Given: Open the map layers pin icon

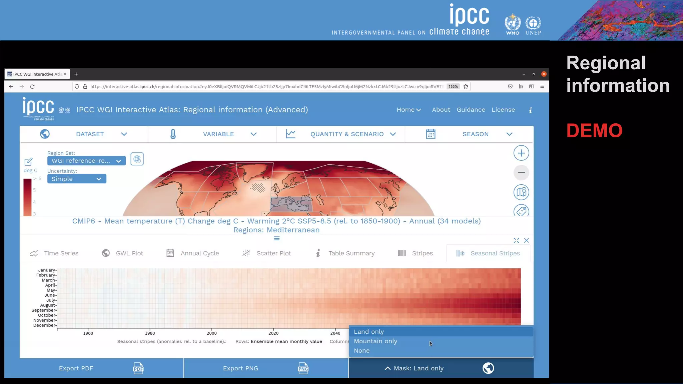Looking at the screenshot, I should click(521, 192).
